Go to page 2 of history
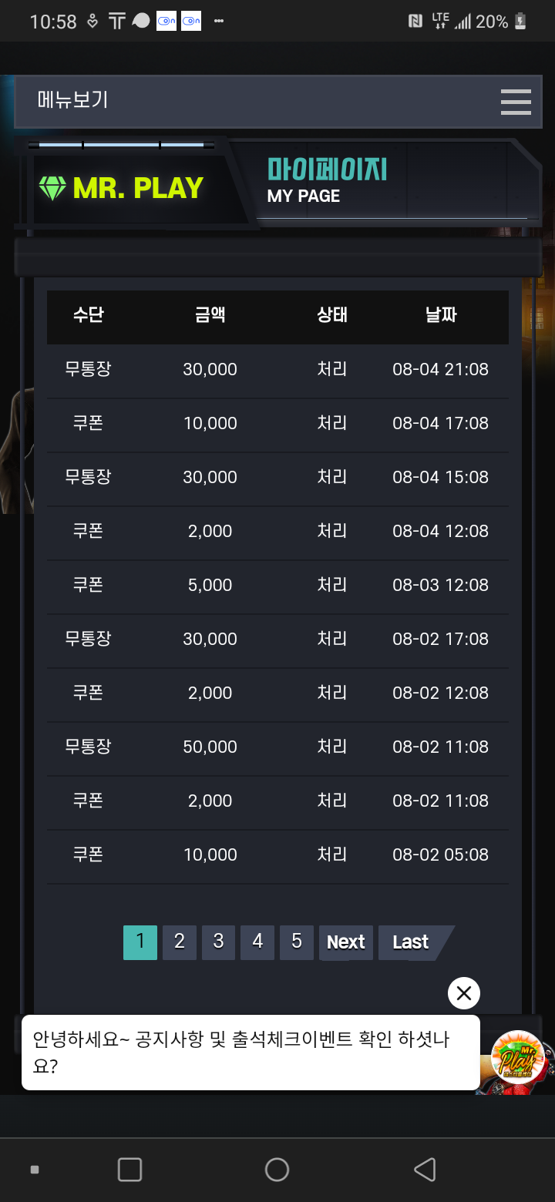 point(180,942)
